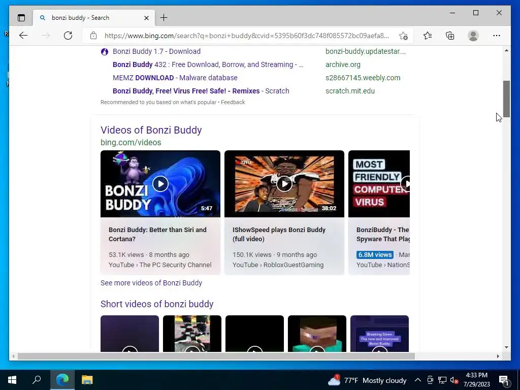Open Bonzi Buddy Virus Free Remixes link
Image resolution: width=520 pixels, height=390 pixels.
[x=201, y=91]
